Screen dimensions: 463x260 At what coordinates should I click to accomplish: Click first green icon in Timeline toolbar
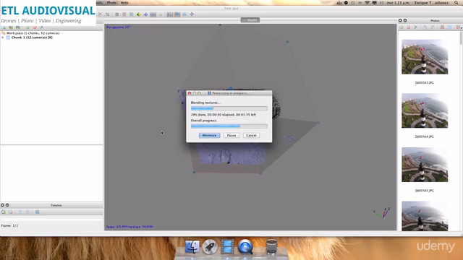coord(4,212)
